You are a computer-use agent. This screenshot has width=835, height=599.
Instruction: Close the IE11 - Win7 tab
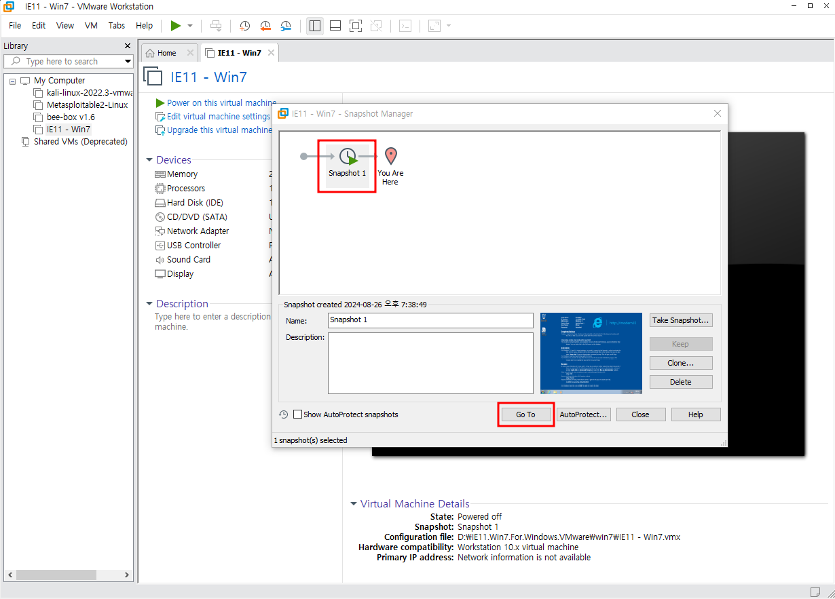pyautogui.click(x=271, y=53)
